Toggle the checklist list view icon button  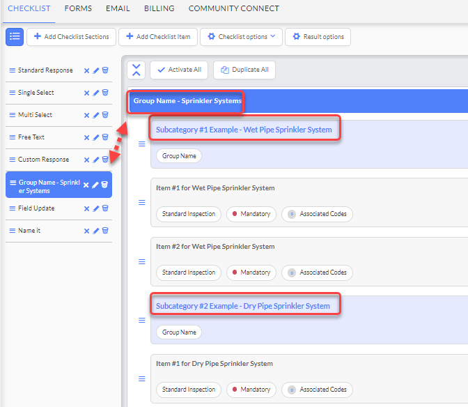[15, 37]
